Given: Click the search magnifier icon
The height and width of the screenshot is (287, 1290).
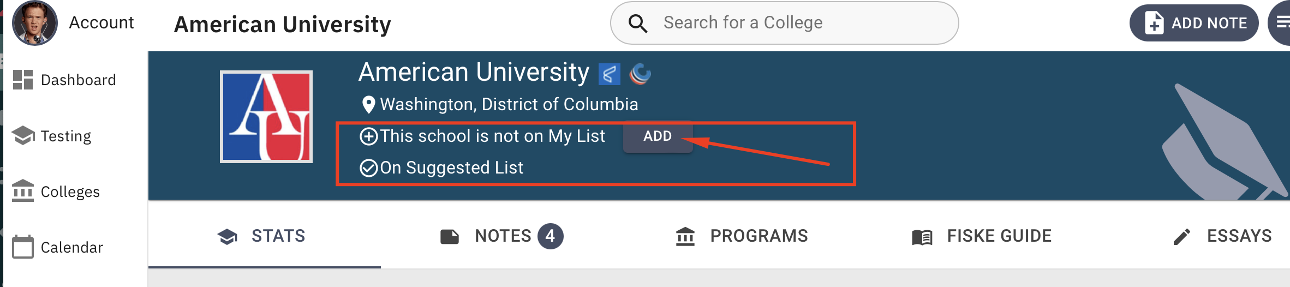Looking at the screenshot, I should 637,23.
